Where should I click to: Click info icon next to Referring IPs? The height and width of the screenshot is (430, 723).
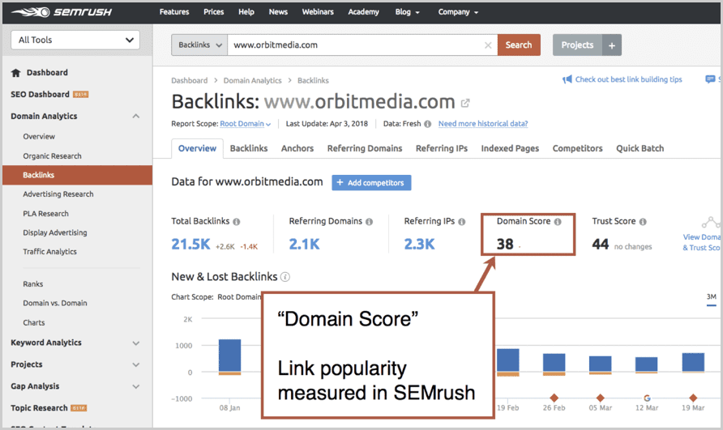(x=462, y=222)
